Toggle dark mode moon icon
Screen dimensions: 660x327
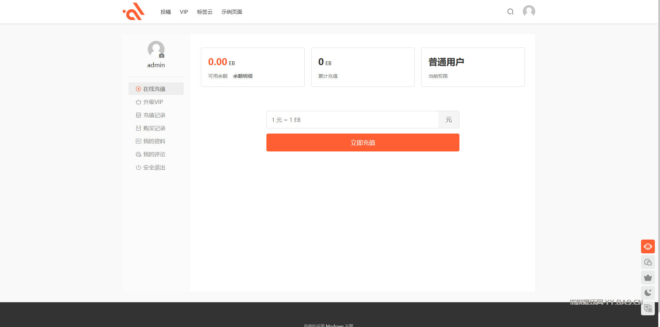pyautogui.click(x=648, y=293)
